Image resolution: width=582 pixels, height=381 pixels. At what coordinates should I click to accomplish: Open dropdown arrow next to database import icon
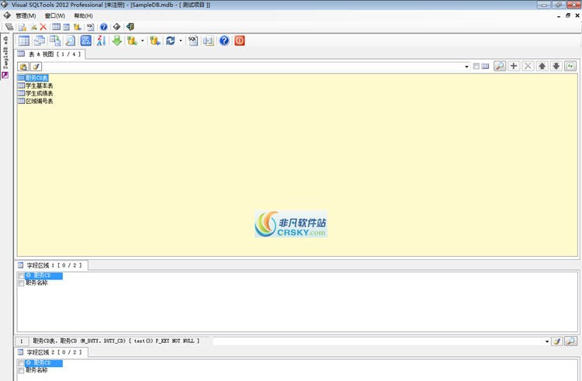[x=142, y=41]
